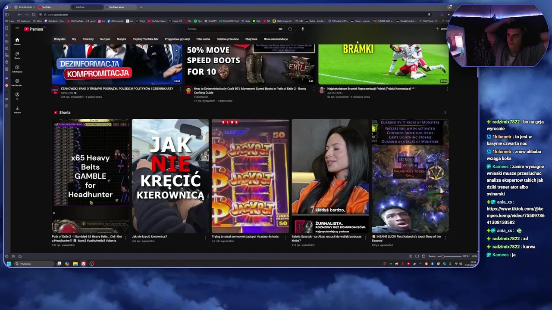This screenshot has height=310, width=552.
Task: Open the You profile item in sidebar
Action: click(17, 96)
